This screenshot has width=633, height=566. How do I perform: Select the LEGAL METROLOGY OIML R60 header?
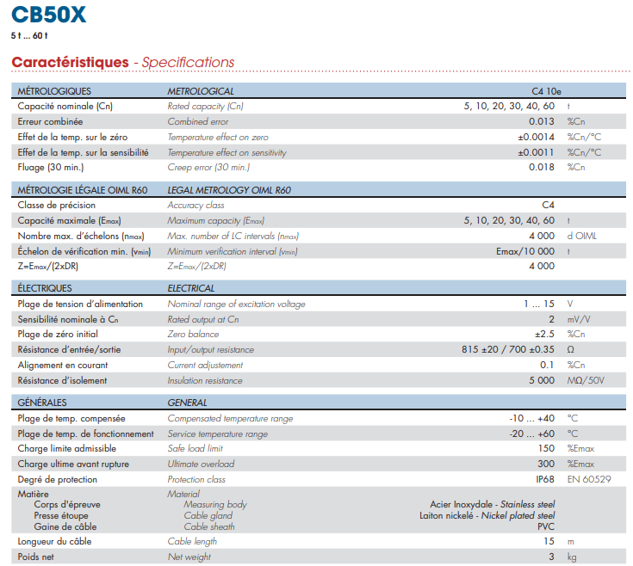[229, 190]
